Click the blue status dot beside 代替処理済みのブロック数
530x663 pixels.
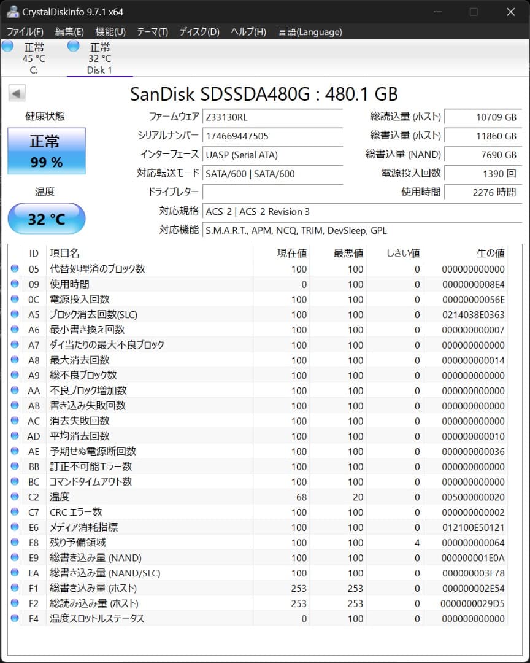[x=15, y=268]
